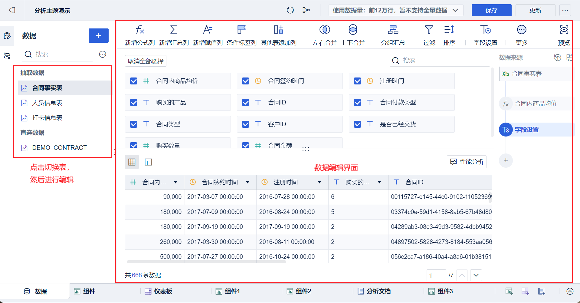Open the data volume dropdown (使用数据量)

(396, 10)
